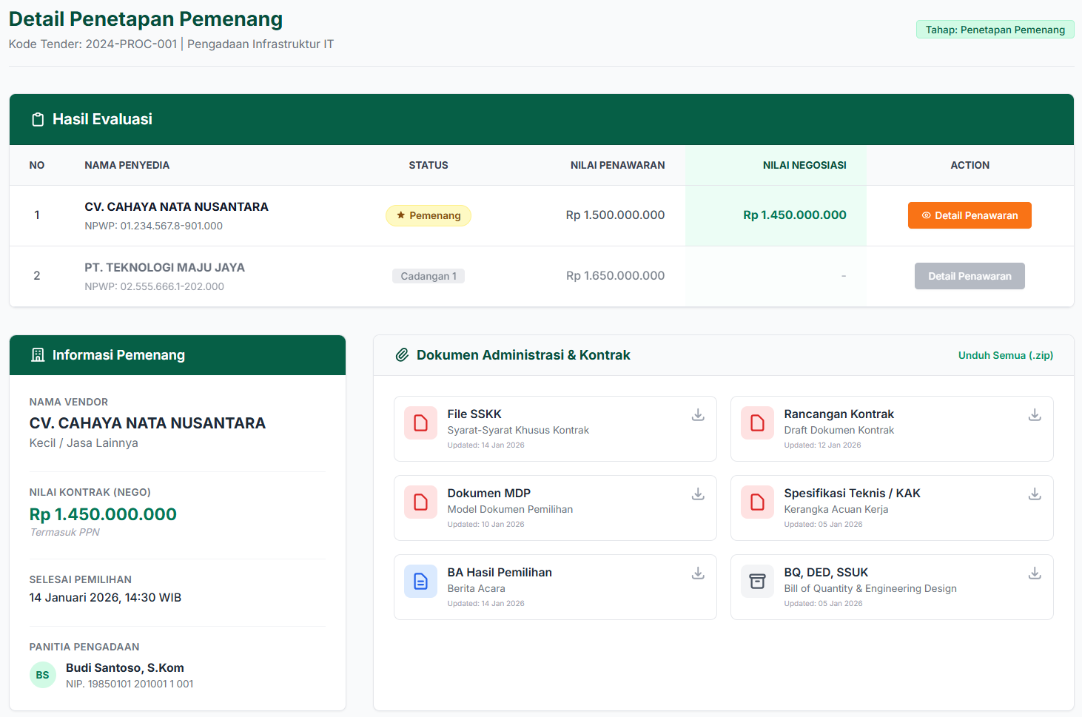1082x717 pixels.
Task: Click the BS avatar of Budi Santoso
Action: point(42,675)
